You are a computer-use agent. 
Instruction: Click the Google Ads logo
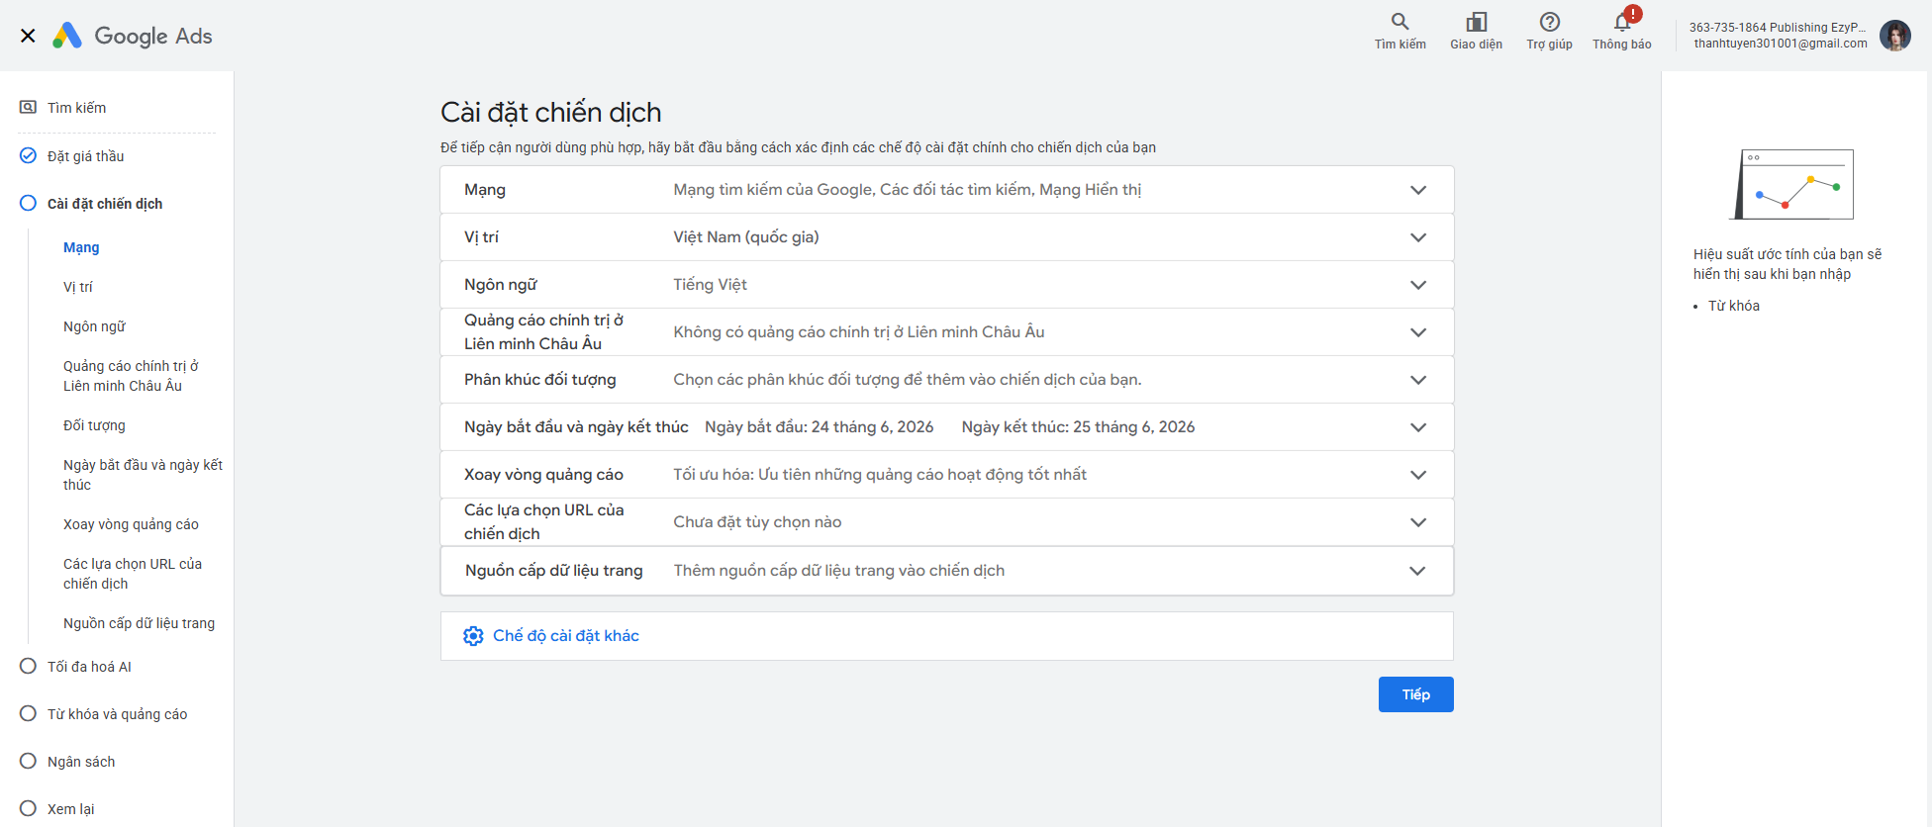pos(133,36)
